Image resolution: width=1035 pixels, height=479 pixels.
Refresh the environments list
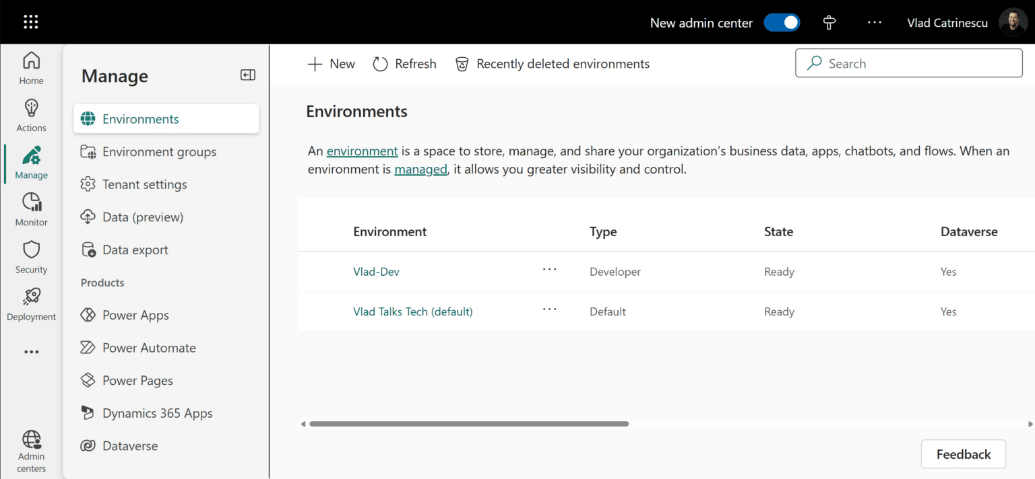404,63
